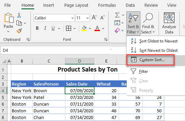Viewport: 185px width, 121px height.
Task: Select Wheat value 46
Action: tap(107, 111)
